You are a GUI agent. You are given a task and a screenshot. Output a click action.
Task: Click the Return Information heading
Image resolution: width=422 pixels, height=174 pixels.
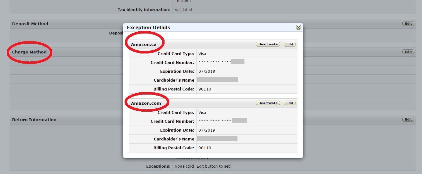click(x=34, y=120)
